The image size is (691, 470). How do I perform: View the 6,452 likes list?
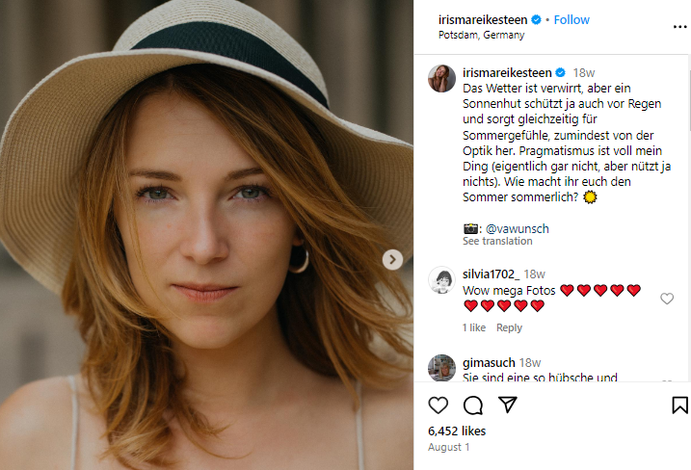click(x=457, y=431)
